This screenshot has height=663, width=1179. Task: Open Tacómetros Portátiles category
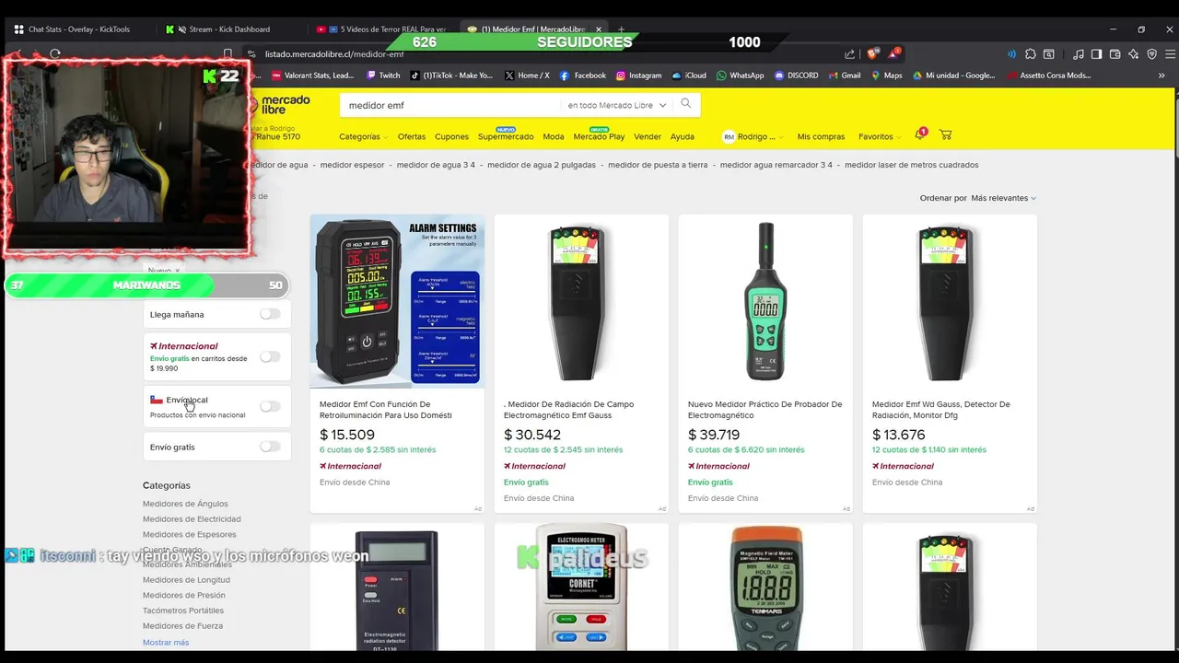click(x=183, y=611)
